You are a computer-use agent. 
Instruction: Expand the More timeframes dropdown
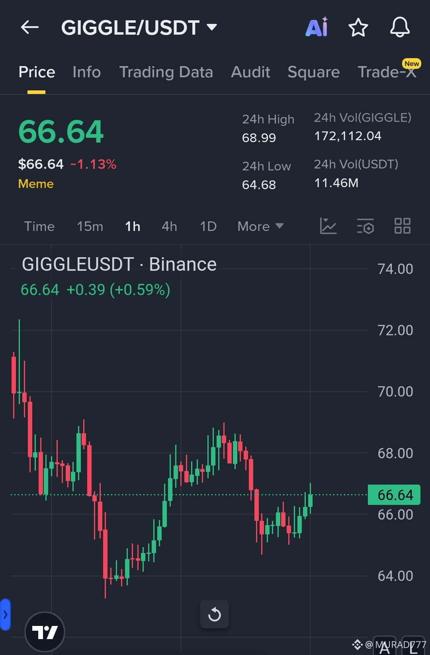261,226
